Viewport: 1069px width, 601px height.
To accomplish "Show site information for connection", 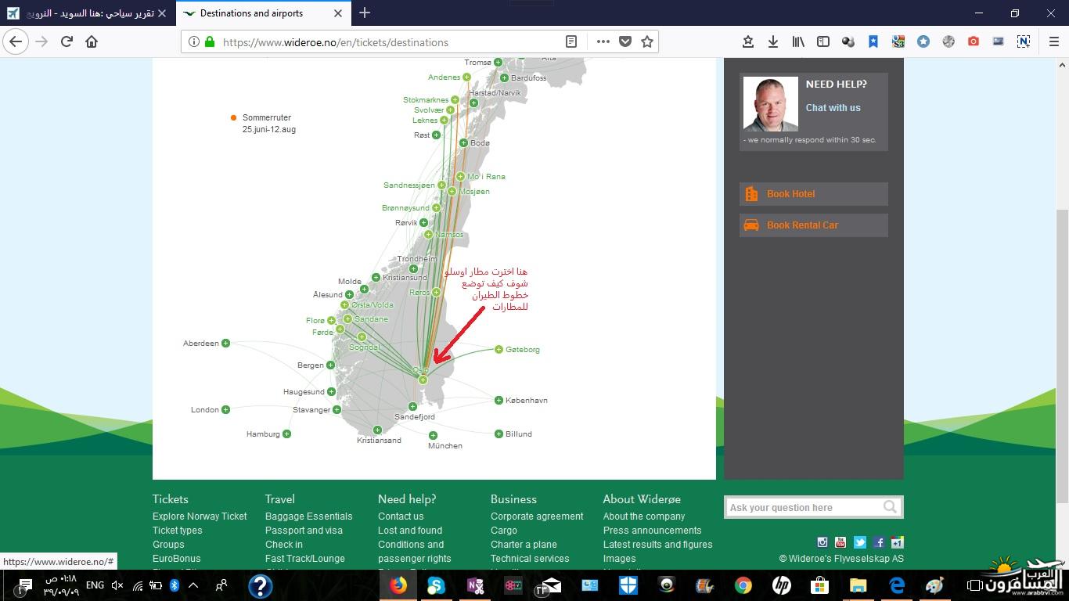I will 194,42.
